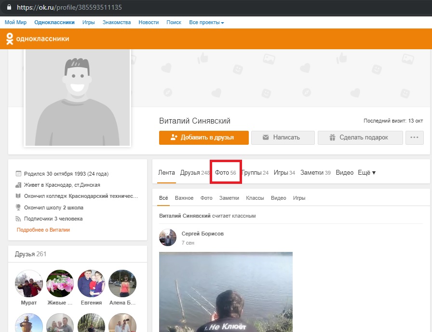Viewport: 432px width, 332px height.
Task: Expand the Ещё menu in profile tabs
Action: click(367, 173)
